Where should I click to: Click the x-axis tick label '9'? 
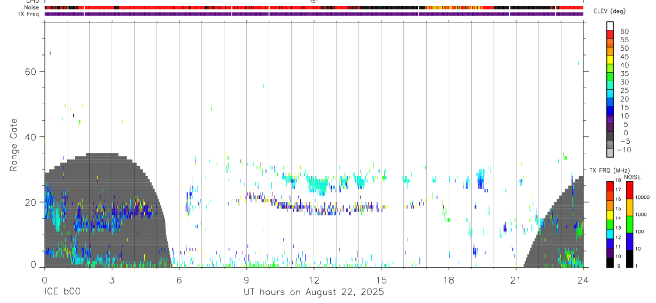tap(246, 280)
